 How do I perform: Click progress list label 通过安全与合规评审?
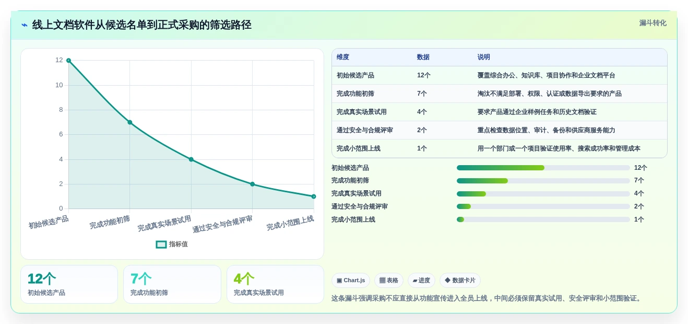(x=360, y=207)
